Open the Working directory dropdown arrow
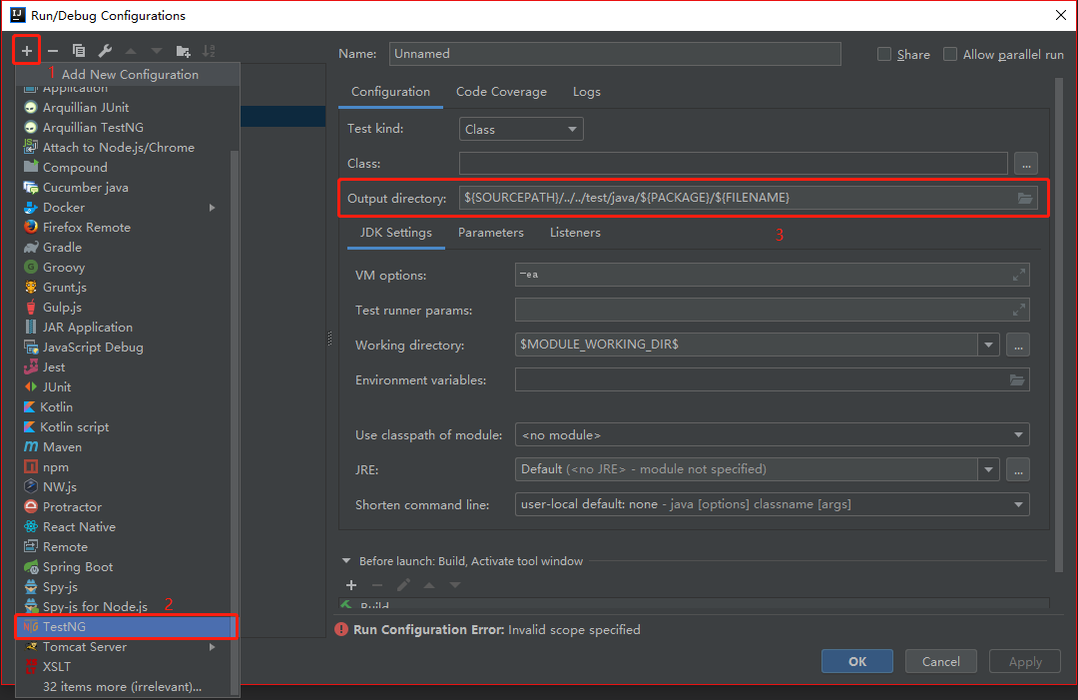The height and width of the screenshot is (700, 1078). (988, 345)
